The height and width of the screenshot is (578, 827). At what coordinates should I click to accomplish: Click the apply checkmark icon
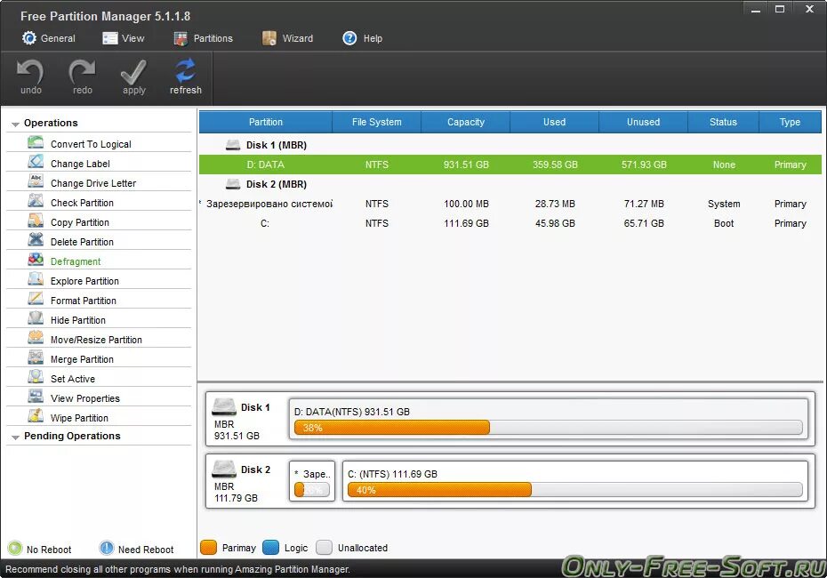[x=133, y=72]
